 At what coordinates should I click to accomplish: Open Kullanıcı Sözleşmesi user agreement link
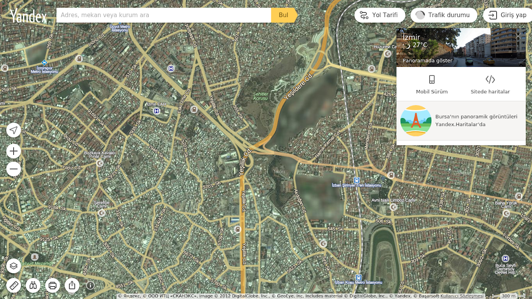462,296
